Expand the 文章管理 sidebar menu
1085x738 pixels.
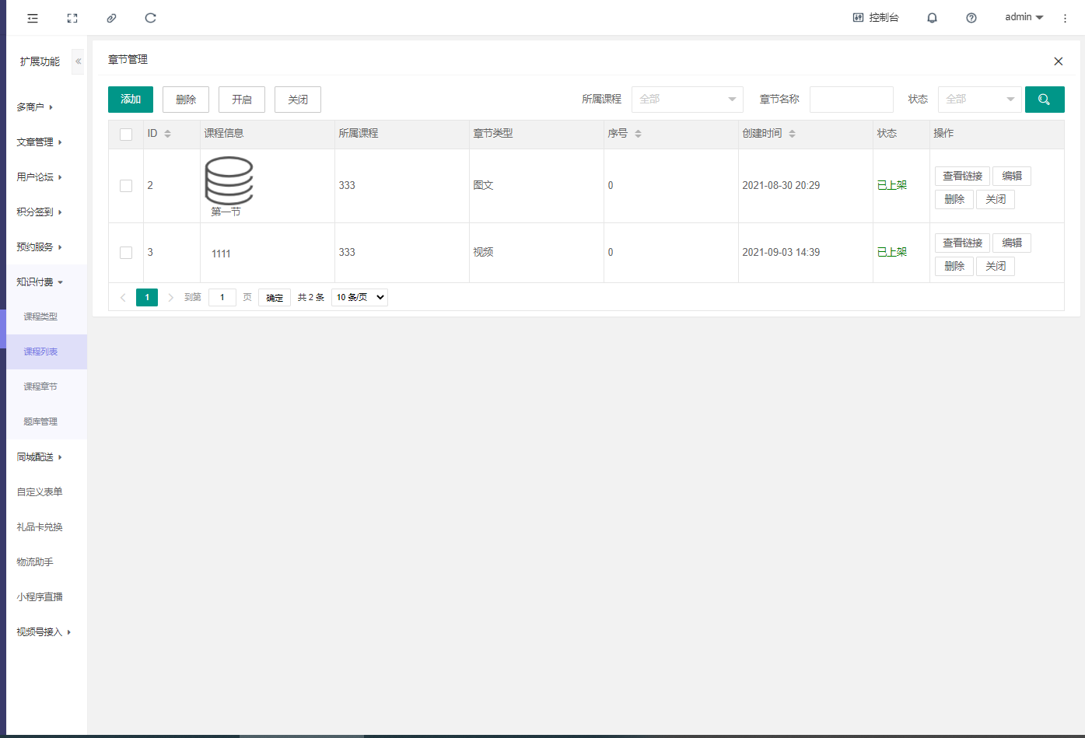[39, 142]
